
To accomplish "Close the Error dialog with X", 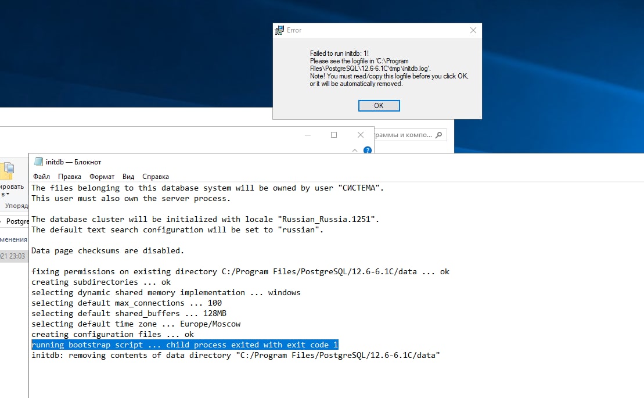I will point(473,30).
